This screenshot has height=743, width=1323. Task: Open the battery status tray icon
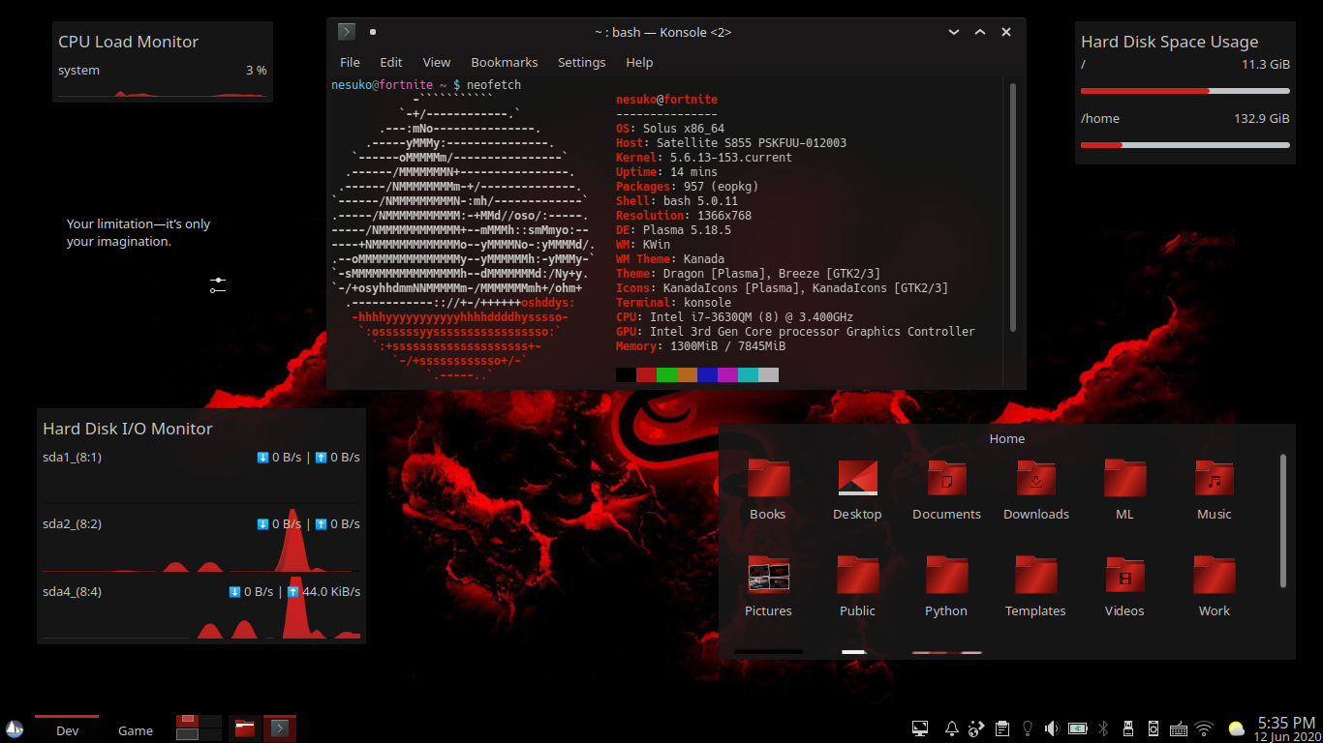[x=1078, y=728]
